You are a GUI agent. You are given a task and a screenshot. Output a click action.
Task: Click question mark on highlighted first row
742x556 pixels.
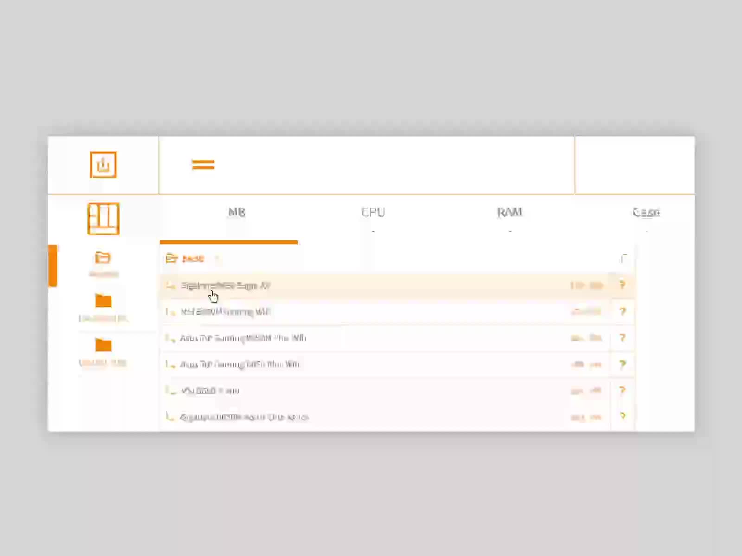tap(622, 285)
